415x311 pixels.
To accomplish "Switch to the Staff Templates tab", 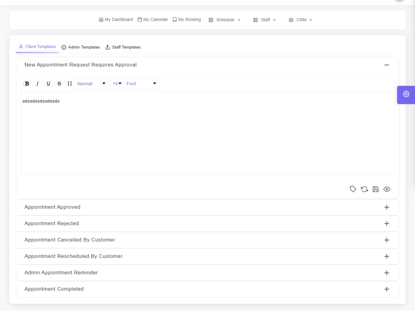I will pos(123,47).
